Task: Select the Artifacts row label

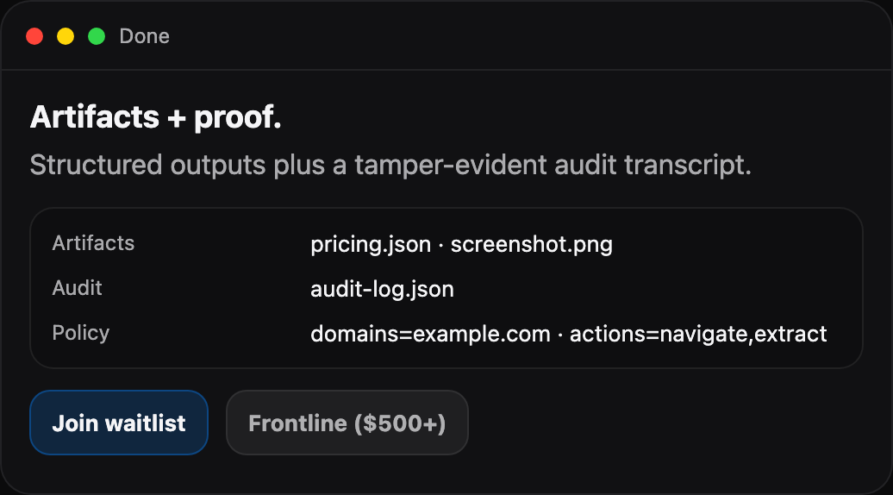Action: [93, 243]
